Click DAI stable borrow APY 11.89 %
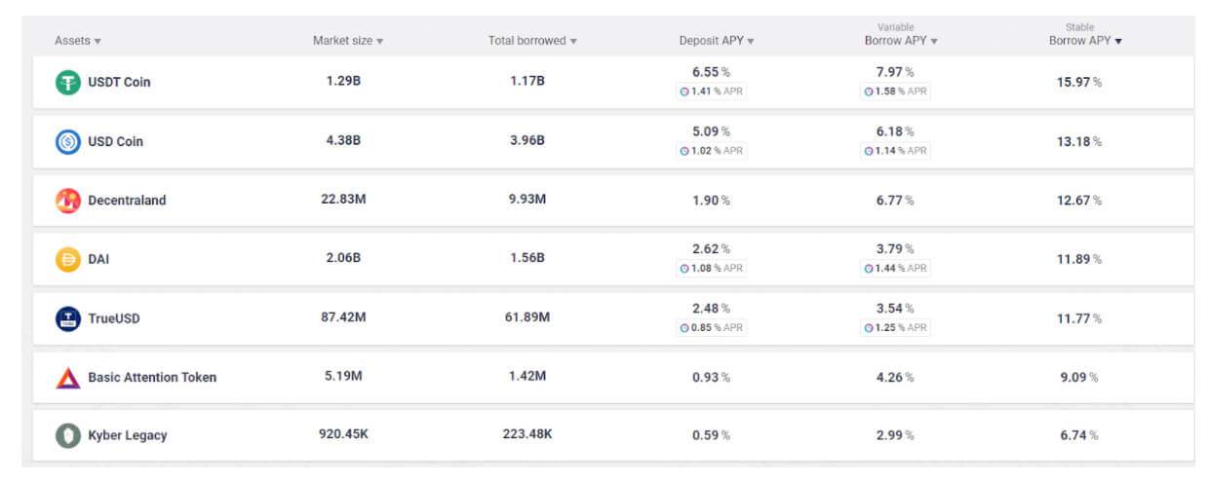1209x481 pixels. click(1079, 260)
